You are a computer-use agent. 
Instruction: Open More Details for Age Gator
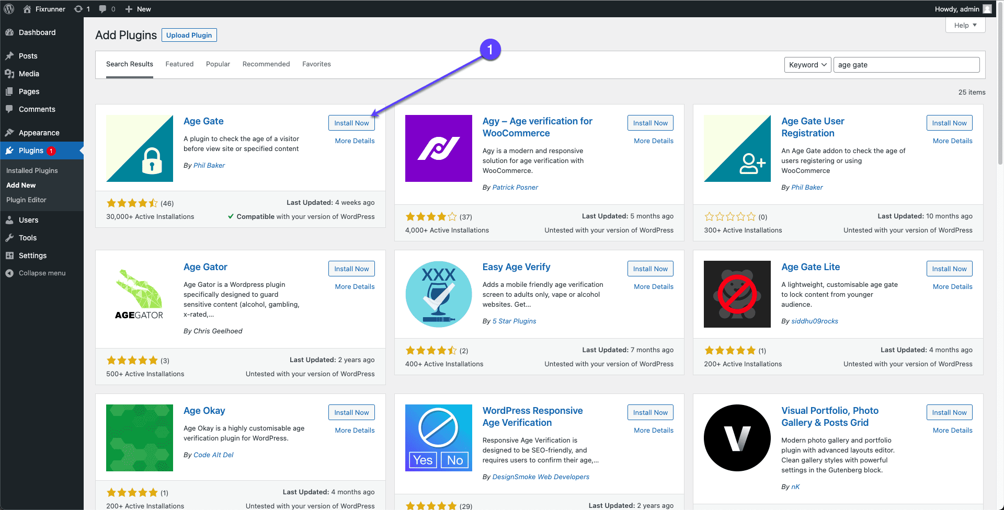[x=355, y=286]
